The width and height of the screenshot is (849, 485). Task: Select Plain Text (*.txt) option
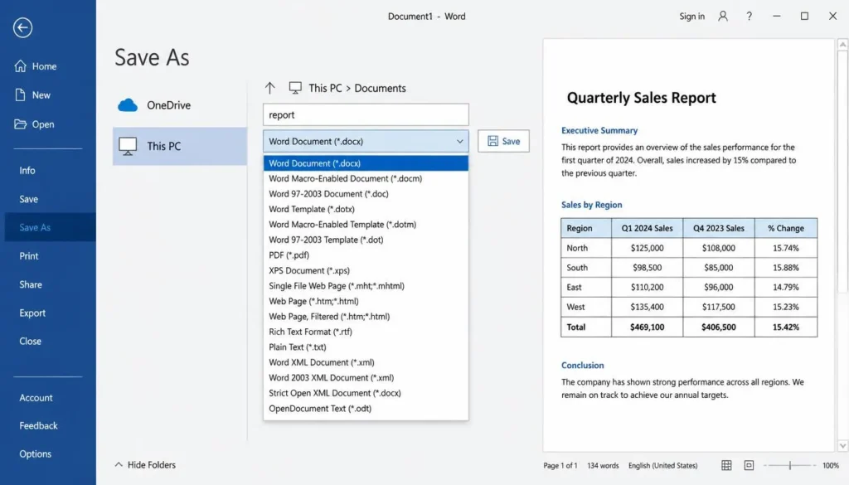pos(366,347)
